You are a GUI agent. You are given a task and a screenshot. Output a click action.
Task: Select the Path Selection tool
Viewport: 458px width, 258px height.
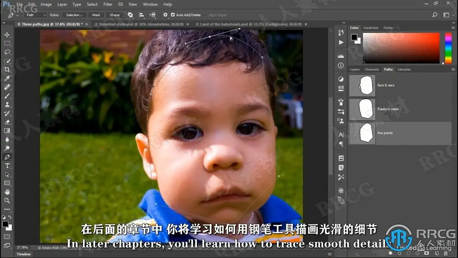[7, 175]
